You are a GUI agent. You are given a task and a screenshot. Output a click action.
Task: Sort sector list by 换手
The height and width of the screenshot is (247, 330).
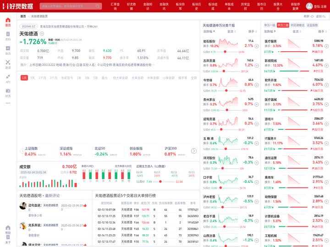322,32
